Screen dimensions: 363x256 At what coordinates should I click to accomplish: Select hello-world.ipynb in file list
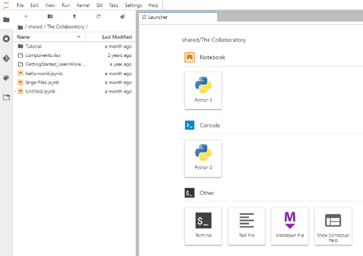point(44,73)
